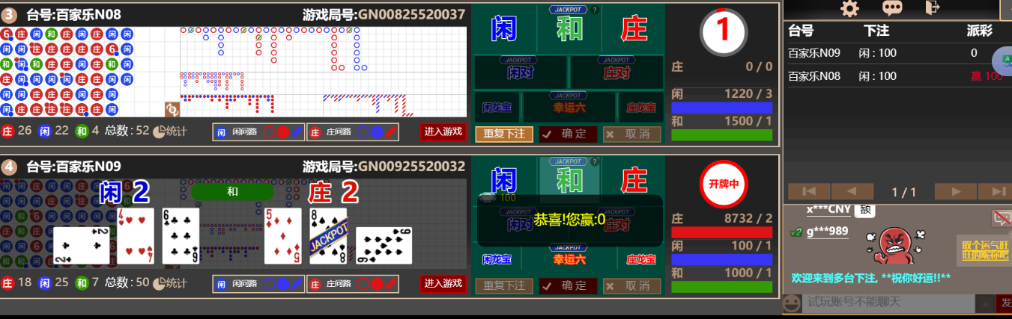Open the emoji smiley beside chat input
The height and width of the screenshot is (319, 1012).
click(791, 303)
